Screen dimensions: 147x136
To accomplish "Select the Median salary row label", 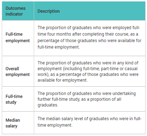I will pyautogui.click(x=13, y=123).
